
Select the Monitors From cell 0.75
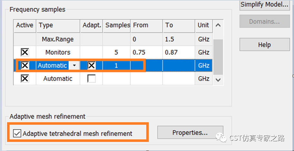tap(147, 52)
